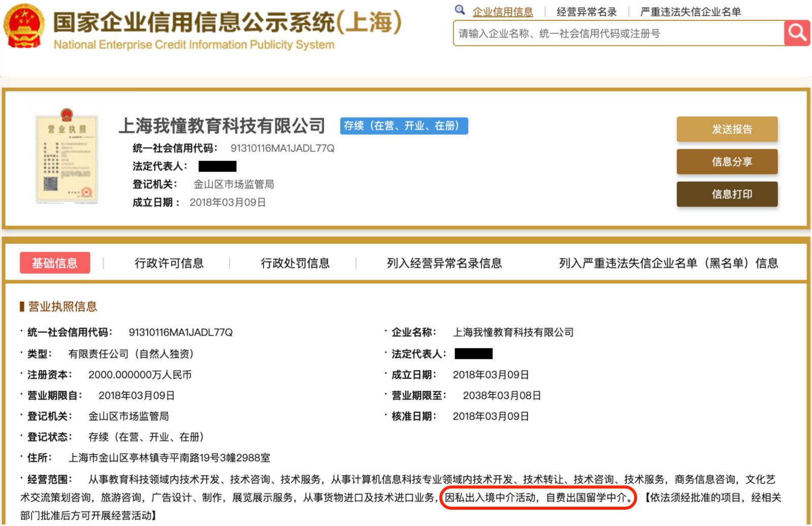
Task: Switch to the 行政许可信息 tab
Action: (169, 263)
